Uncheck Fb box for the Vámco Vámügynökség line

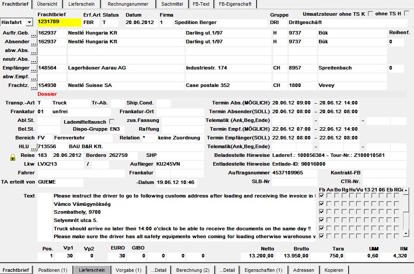point(322,204)
